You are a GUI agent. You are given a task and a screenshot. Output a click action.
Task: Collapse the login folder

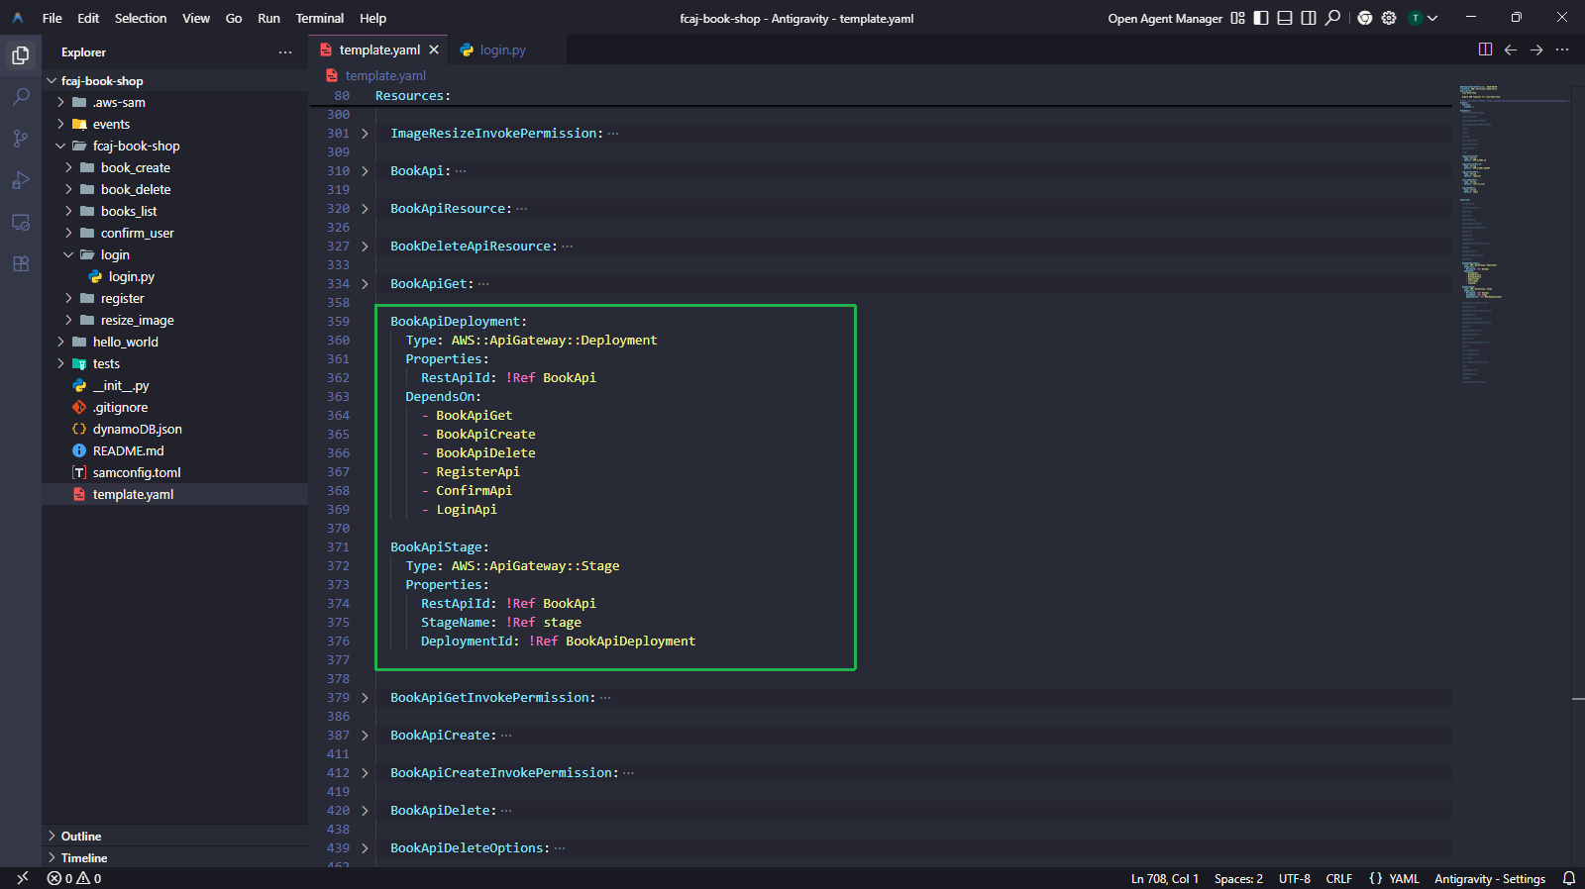pyautogui.click(x=175, y=255)
